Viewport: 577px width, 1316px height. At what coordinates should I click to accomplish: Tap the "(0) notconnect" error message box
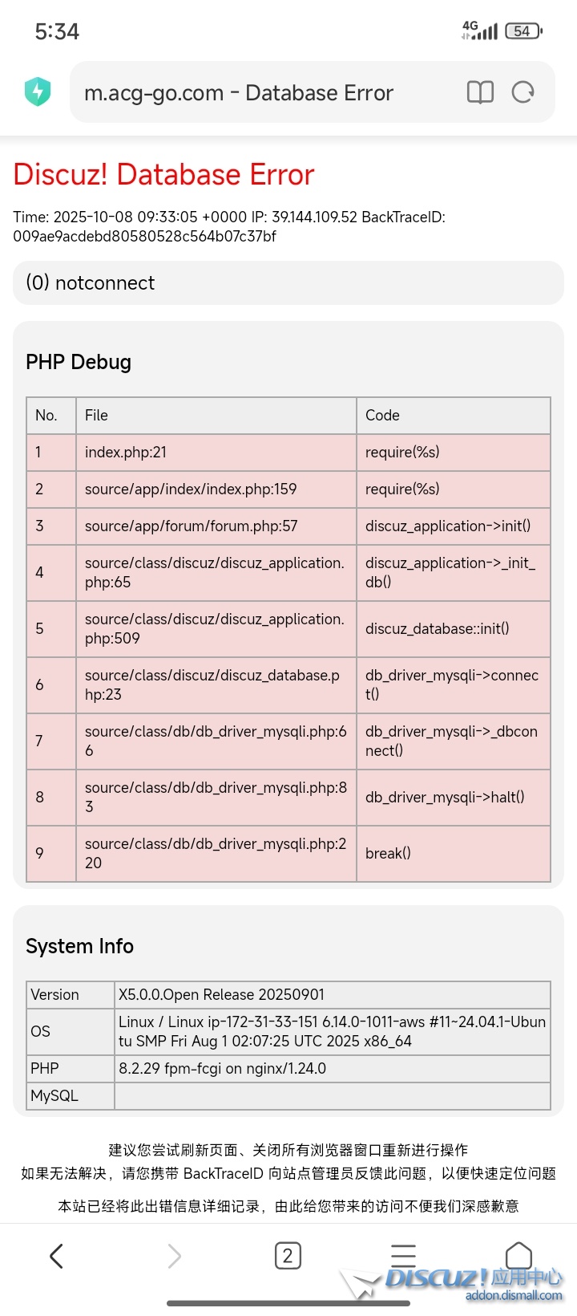[x=288, y=282]
